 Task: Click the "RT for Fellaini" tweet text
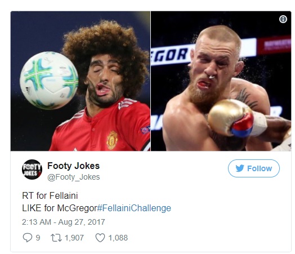50,195
